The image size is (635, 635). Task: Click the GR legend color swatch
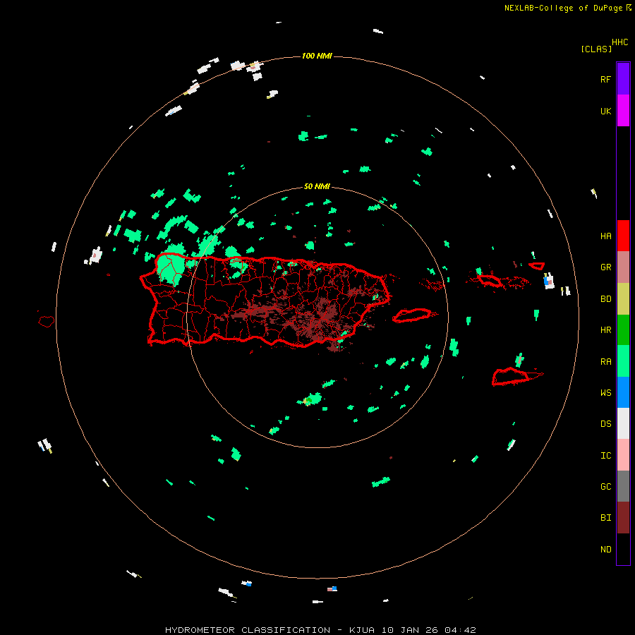click(623, 267)
